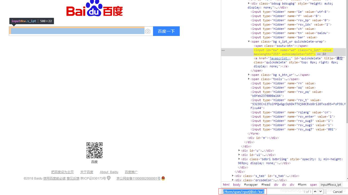
Task: Open the About Baidu link
Action: pos(109,172)
